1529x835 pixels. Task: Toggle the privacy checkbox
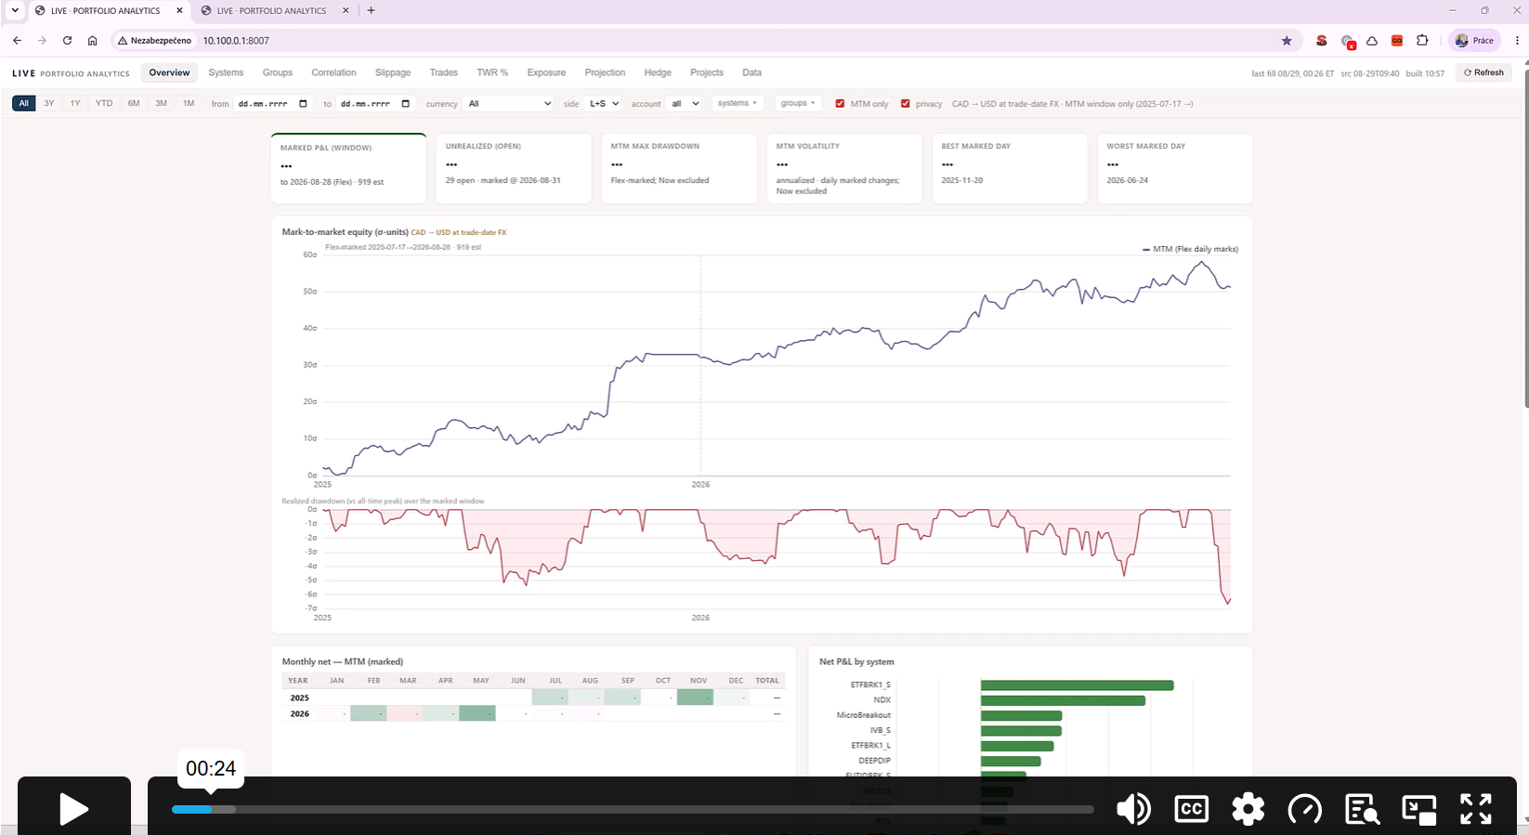(905, 104)
